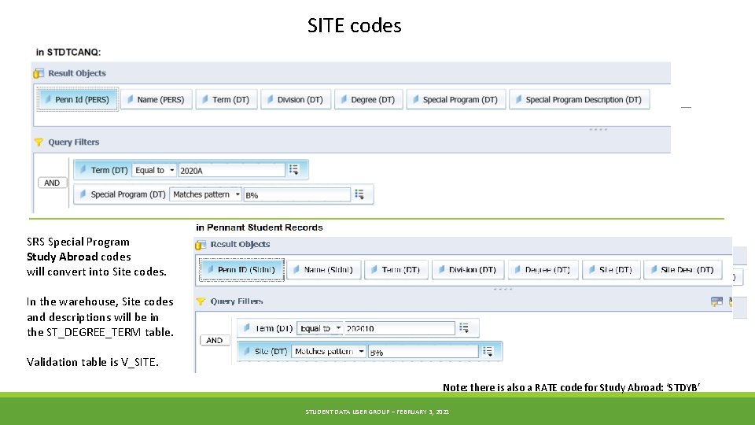This screenshot has width=755, height=425.
Task: Click the Query Filters funnel icon in Pennant
Action: pos(201,301)
